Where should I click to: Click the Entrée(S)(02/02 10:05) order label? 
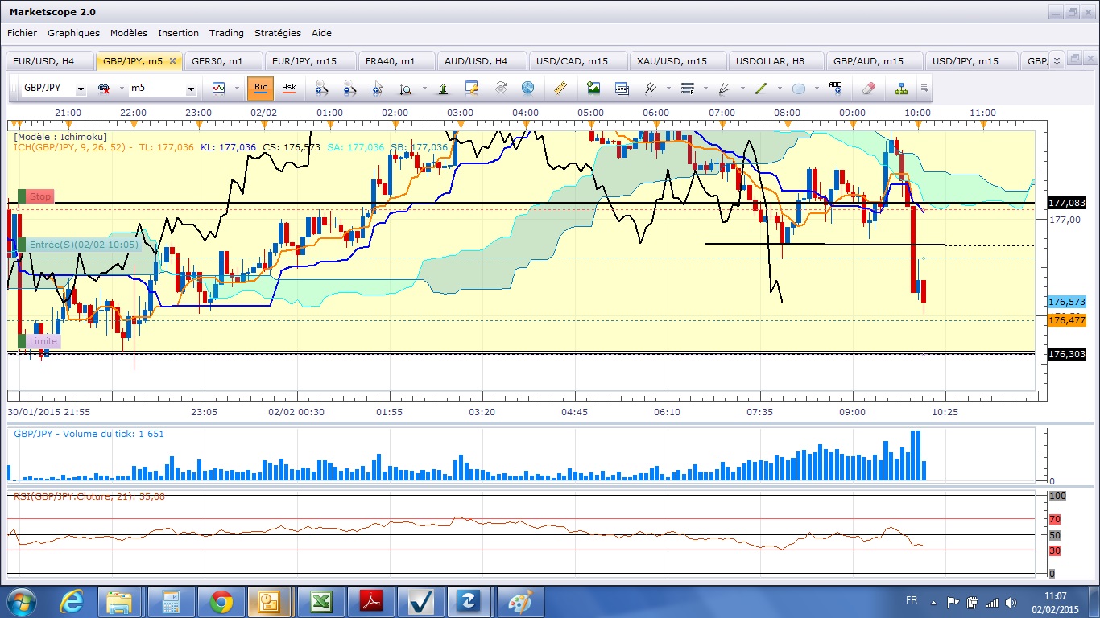[84, 245]
